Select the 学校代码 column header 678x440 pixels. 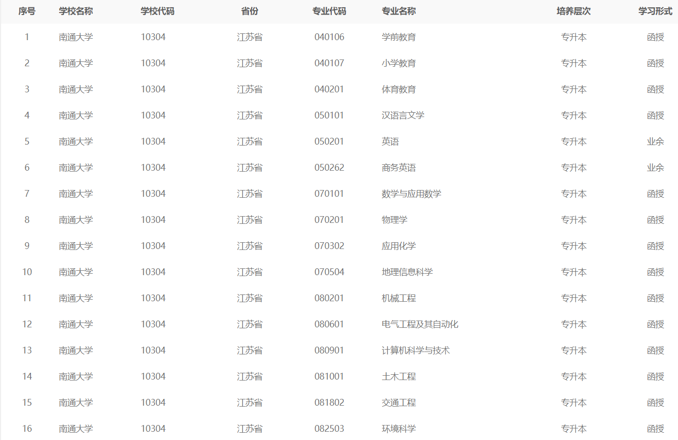tap(158, 11)
